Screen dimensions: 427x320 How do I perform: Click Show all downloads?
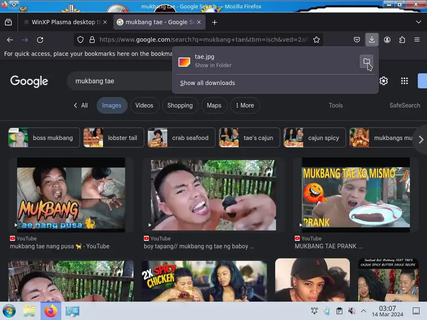pyautogui.click(x=208, y=83)
